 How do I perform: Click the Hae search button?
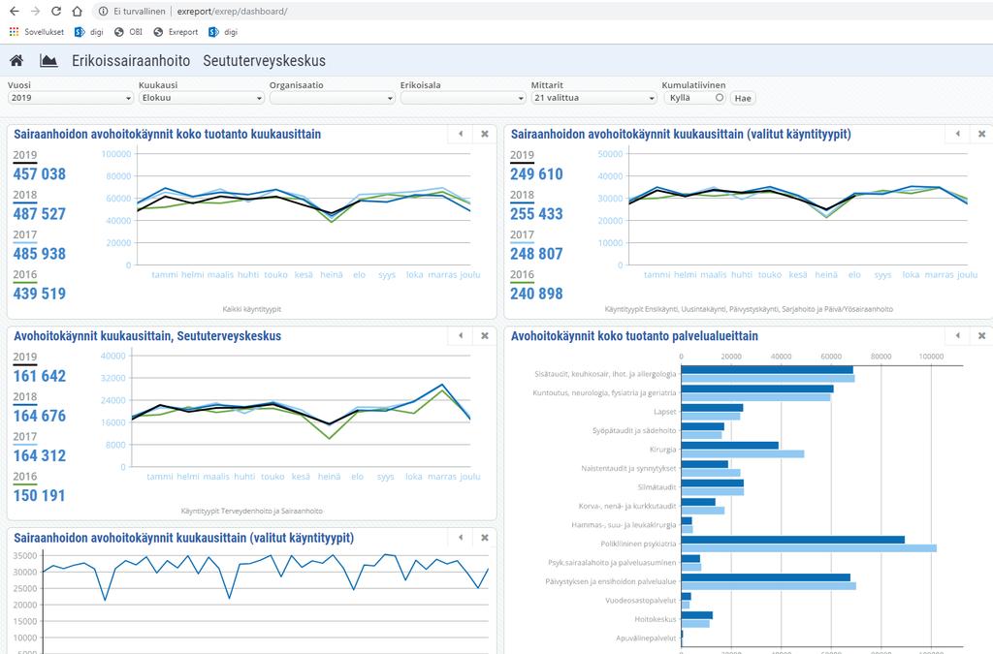coord(743,98)
